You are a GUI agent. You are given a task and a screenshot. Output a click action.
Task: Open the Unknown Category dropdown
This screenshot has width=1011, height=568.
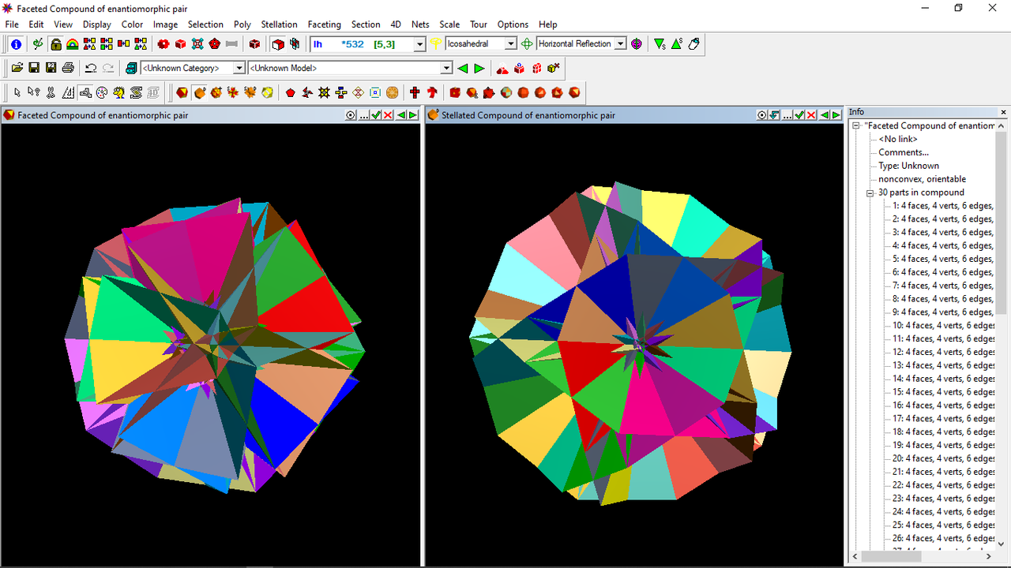pyautogui.click(x=239, y=69)
